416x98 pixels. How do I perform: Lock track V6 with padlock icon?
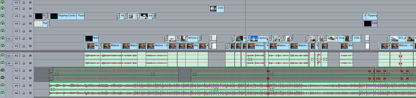[24, 9]
